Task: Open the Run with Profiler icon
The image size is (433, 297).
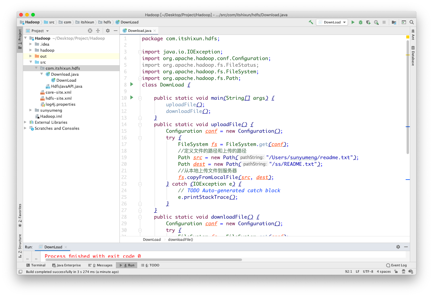Action: (376, 22)
